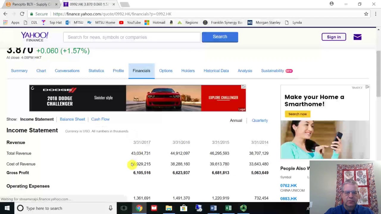Click the Windows search box
This screenshot has height=214, width=381.
[x=65, y=208]
